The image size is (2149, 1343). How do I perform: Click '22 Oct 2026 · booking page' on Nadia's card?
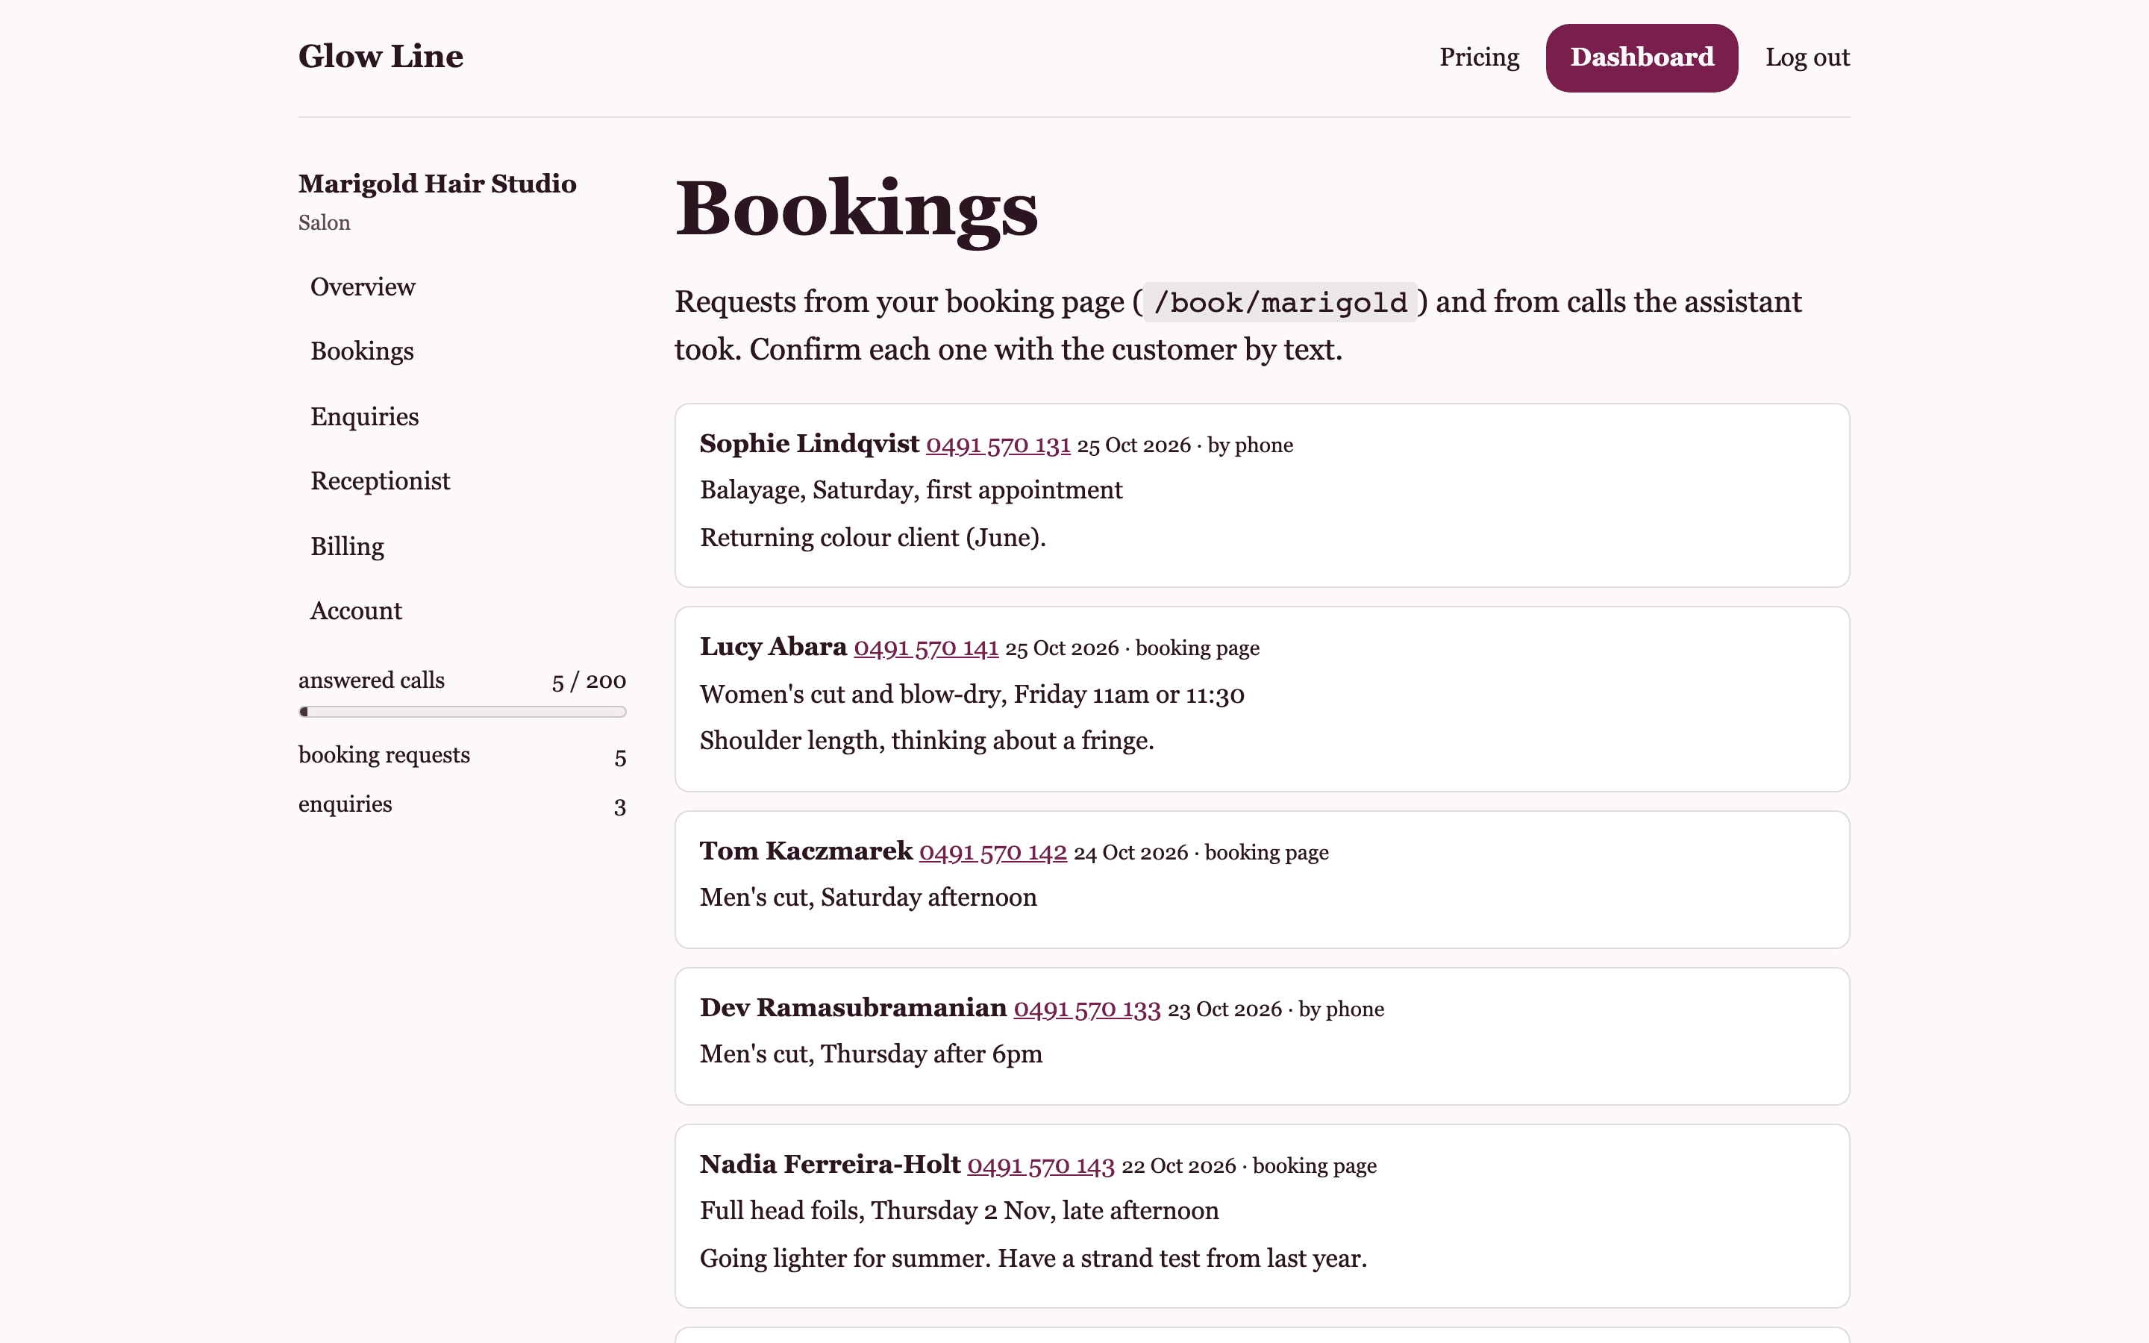(x=1248, y=1166)
